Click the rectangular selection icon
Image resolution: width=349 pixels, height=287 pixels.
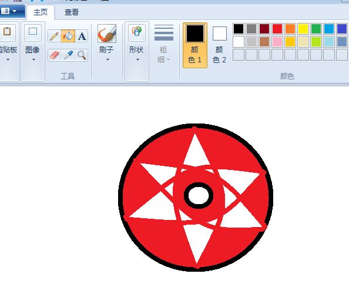[x=33, y=31]
